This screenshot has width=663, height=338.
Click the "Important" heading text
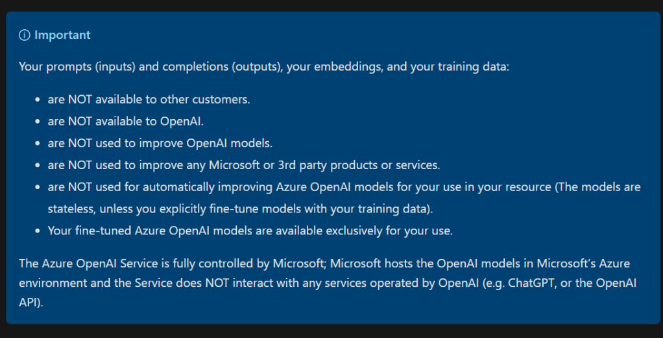(x=62, y=35)
